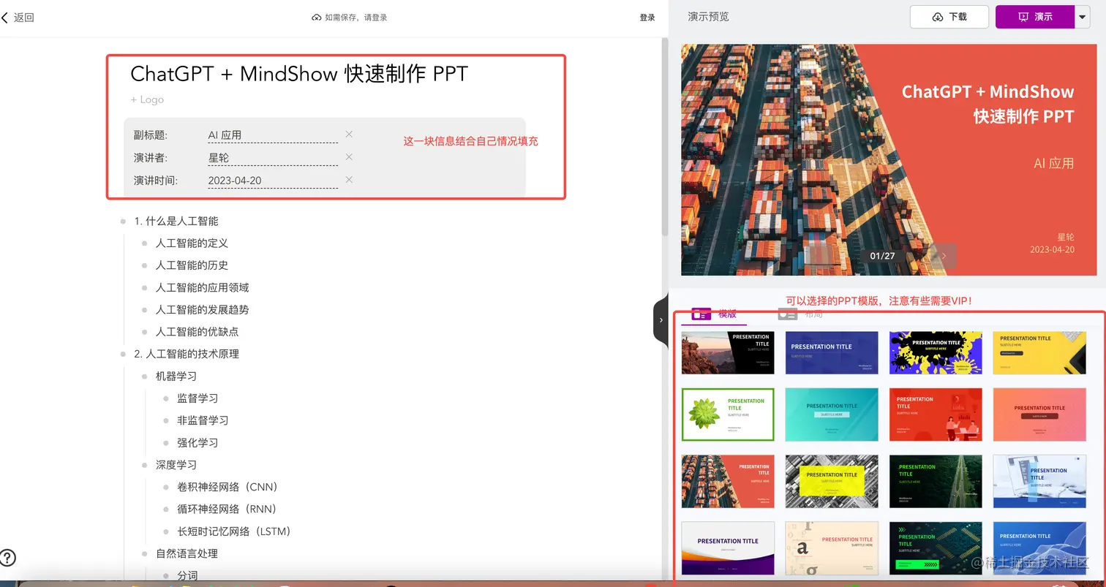Open the dropdown arrow beside 演示

pyautogui.click(x=1083, y=17)
